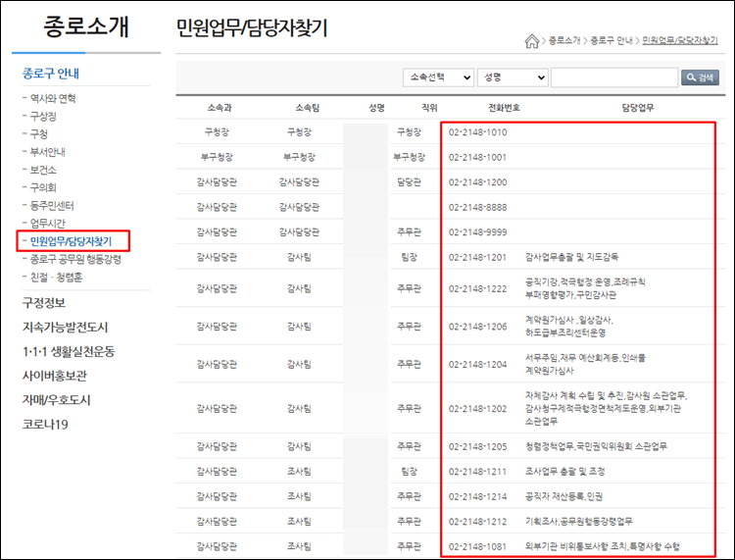
Task: Click phone number 02-2148-1201
Action: coord(477,257)
